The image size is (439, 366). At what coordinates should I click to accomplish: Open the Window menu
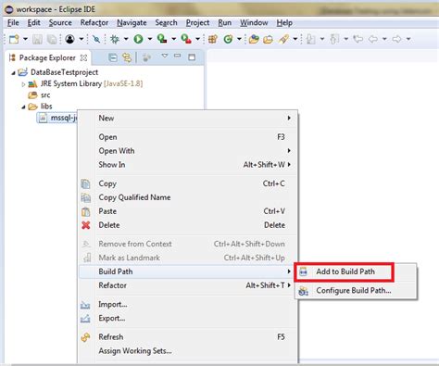click(254, 23)
